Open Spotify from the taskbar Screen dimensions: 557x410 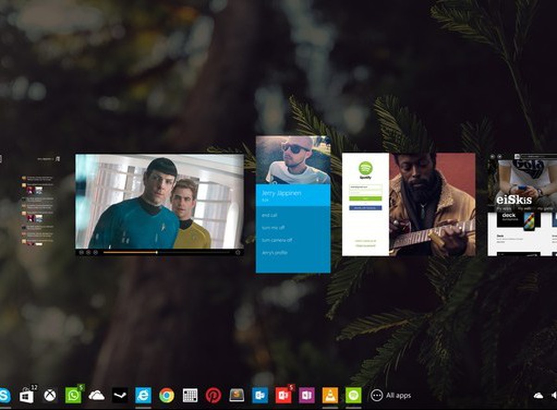(x=353, y=396)
